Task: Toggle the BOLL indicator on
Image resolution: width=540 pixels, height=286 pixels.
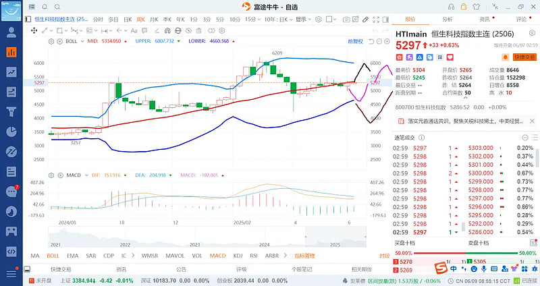Action: [x=53, y=256]
